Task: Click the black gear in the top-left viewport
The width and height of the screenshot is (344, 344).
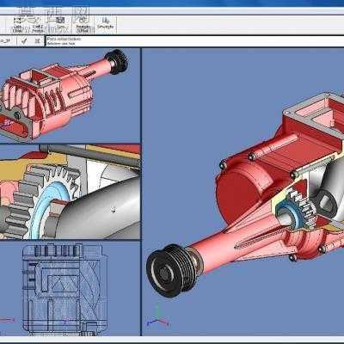Action: (116, 61)
